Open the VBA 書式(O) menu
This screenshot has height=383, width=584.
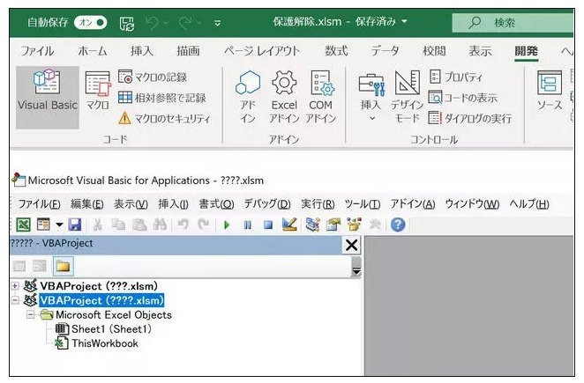[x=216, y=204]
